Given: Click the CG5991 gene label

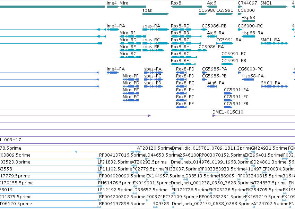Looking at the screenshot, I should pyautogui.click(x=225, y=10).
